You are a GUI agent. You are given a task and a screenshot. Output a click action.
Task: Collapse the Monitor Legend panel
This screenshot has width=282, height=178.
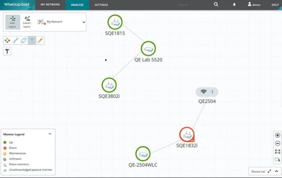point(50,134)
